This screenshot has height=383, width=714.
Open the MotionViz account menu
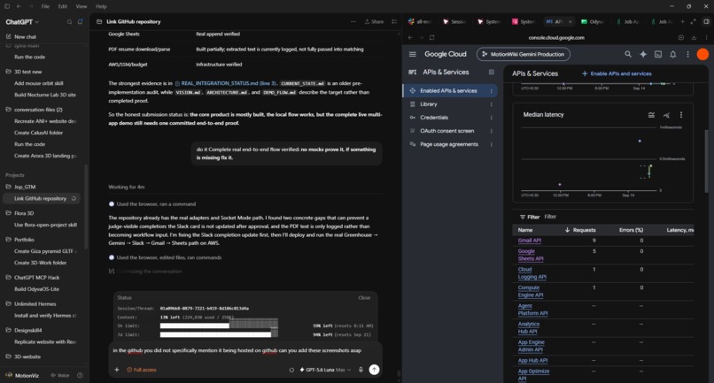22,375
